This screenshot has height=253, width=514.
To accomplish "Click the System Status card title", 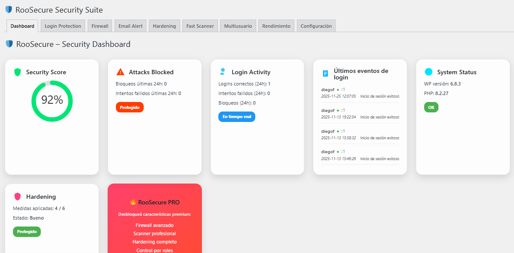I will pyautogui.click(x=457, y=72).
